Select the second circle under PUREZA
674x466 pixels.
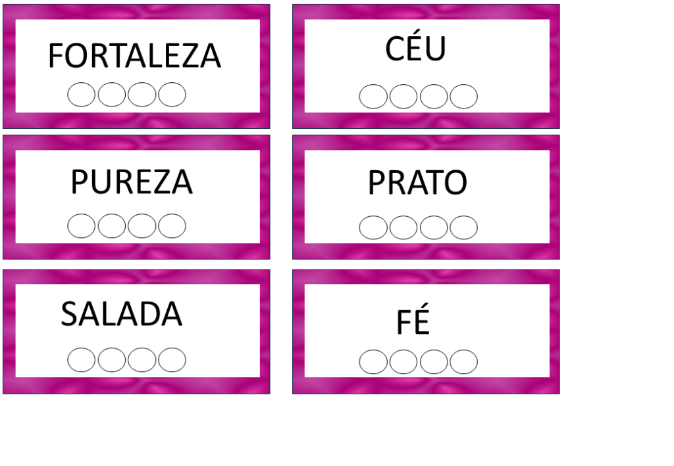point(112,226)
